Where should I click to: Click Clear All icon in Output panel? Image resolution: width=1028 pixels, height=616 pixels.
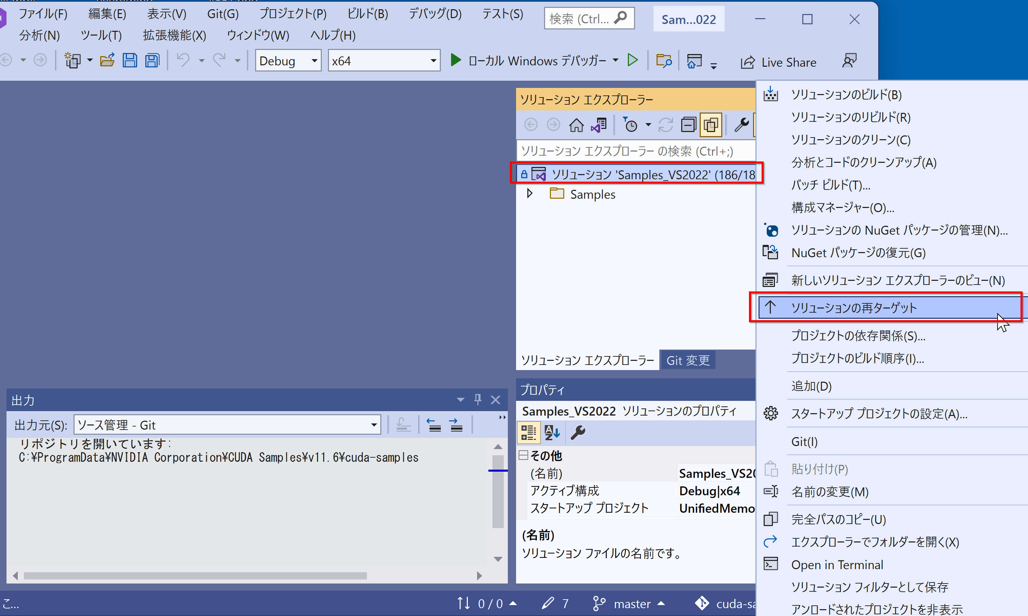coord(403,425)
